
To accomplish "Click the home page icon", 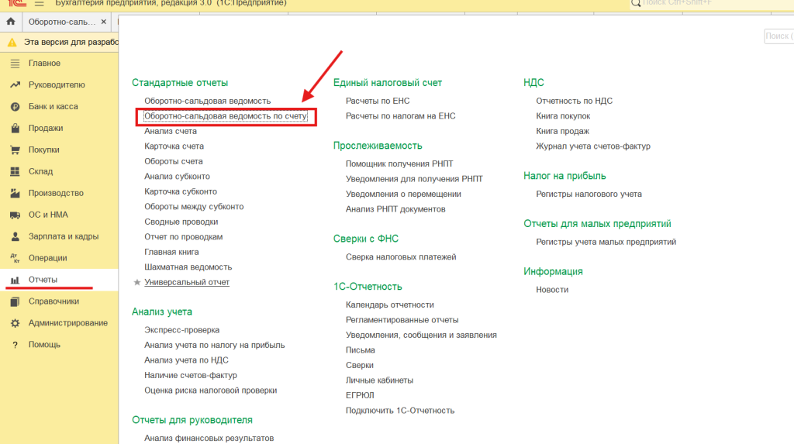I will (11, 22).
